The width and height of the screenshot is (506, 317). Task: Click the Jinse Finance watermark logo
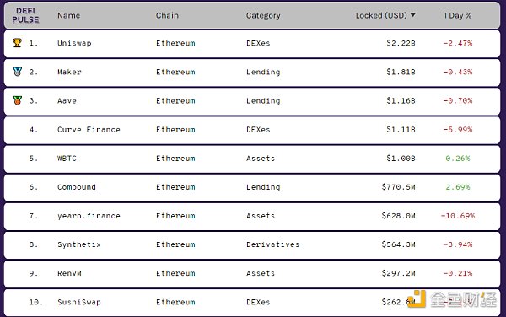coord(451,299)
